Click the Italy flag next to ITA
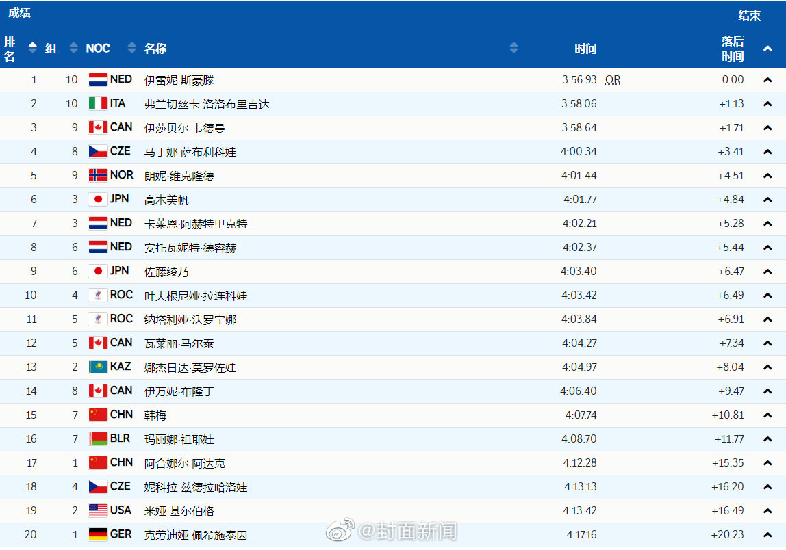Viewport: 786px width, 550px height. pyautogui.click(x=98, y=104)
